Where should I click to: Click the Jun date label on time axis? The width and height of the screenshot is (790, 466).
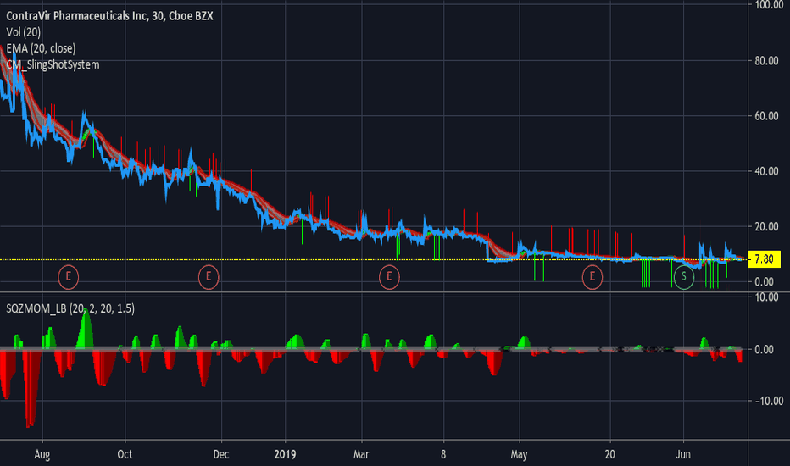683,454
